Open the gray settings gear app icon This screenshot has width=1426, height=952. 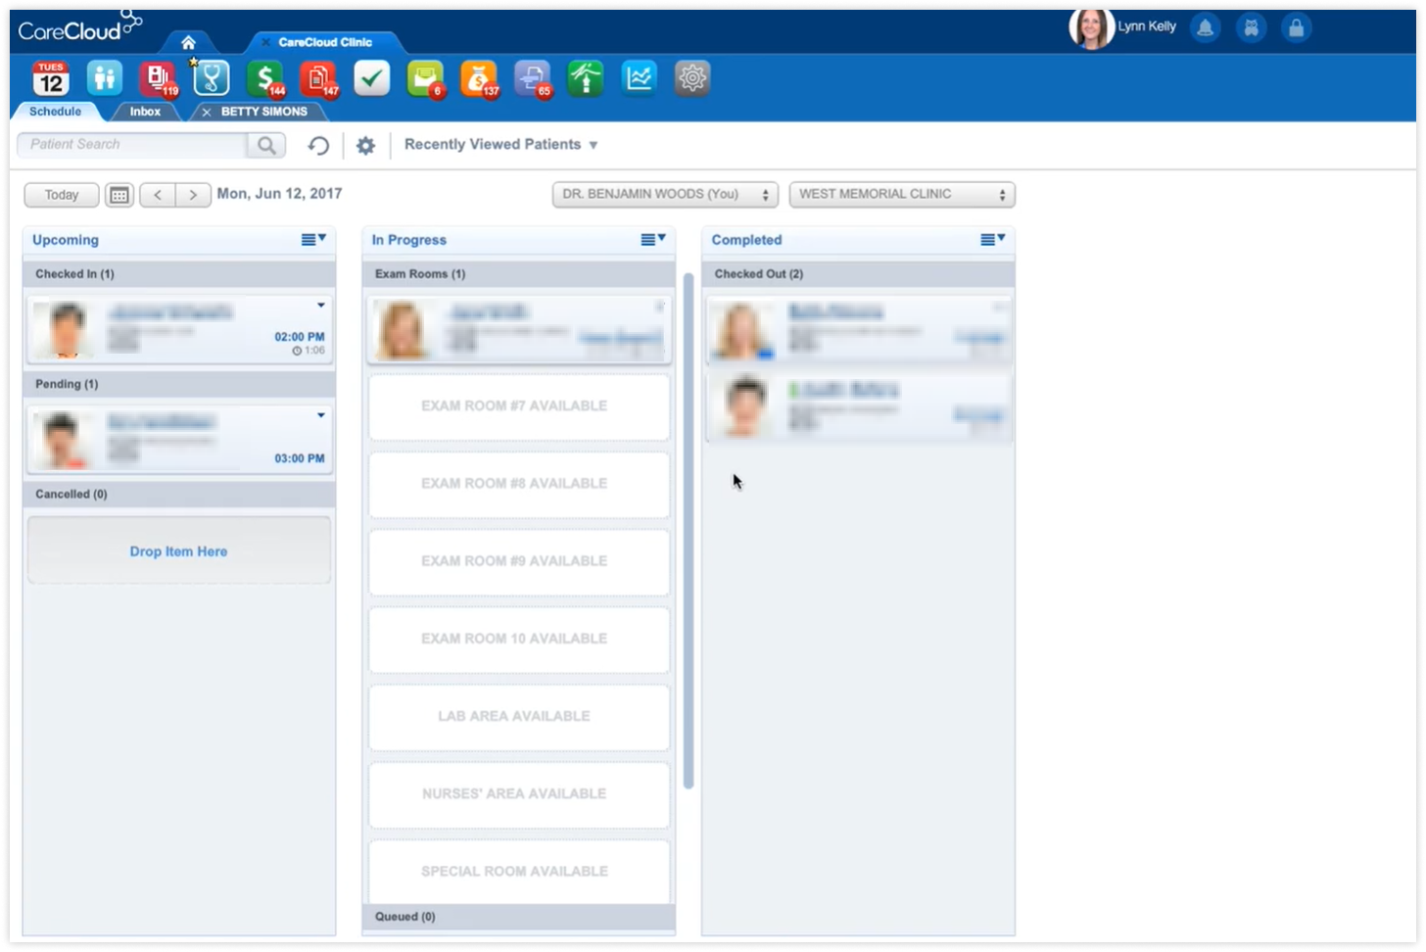pyautogui.click(x=692, y=78)
